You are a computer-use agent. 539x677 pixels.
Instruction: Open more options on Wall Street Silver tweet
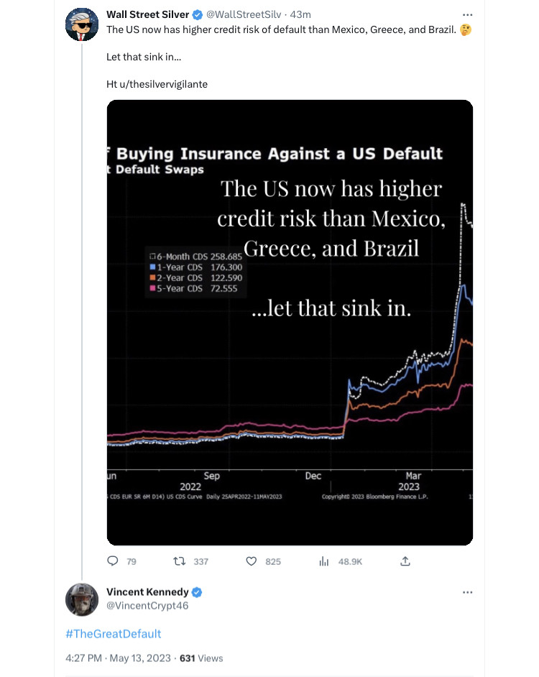coord(468,14)
